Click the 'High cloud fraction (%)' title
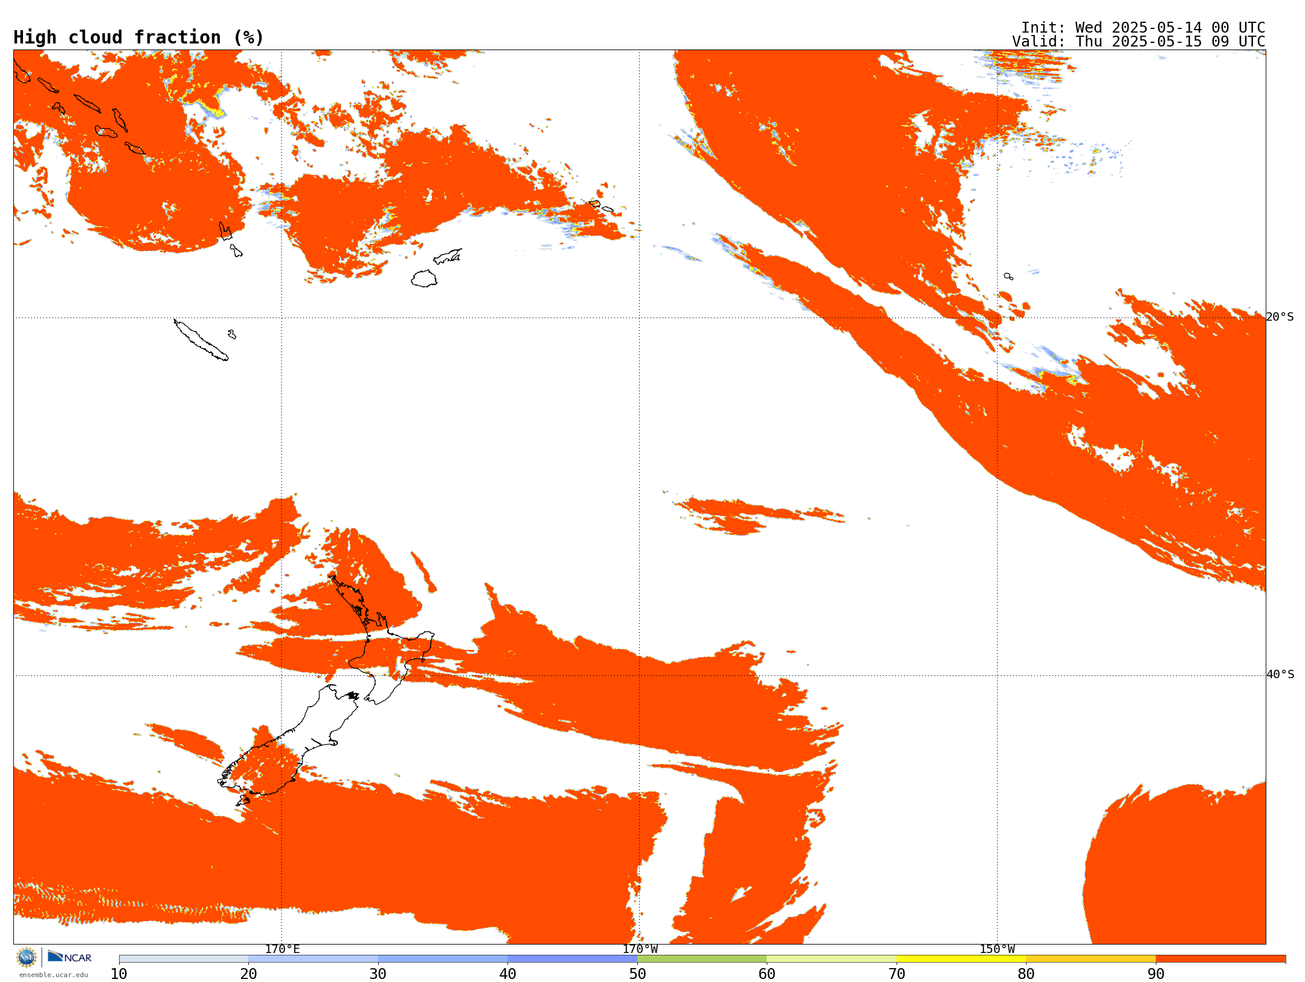The height and width of the screenshot is (982, 1305). pos(138,37)
